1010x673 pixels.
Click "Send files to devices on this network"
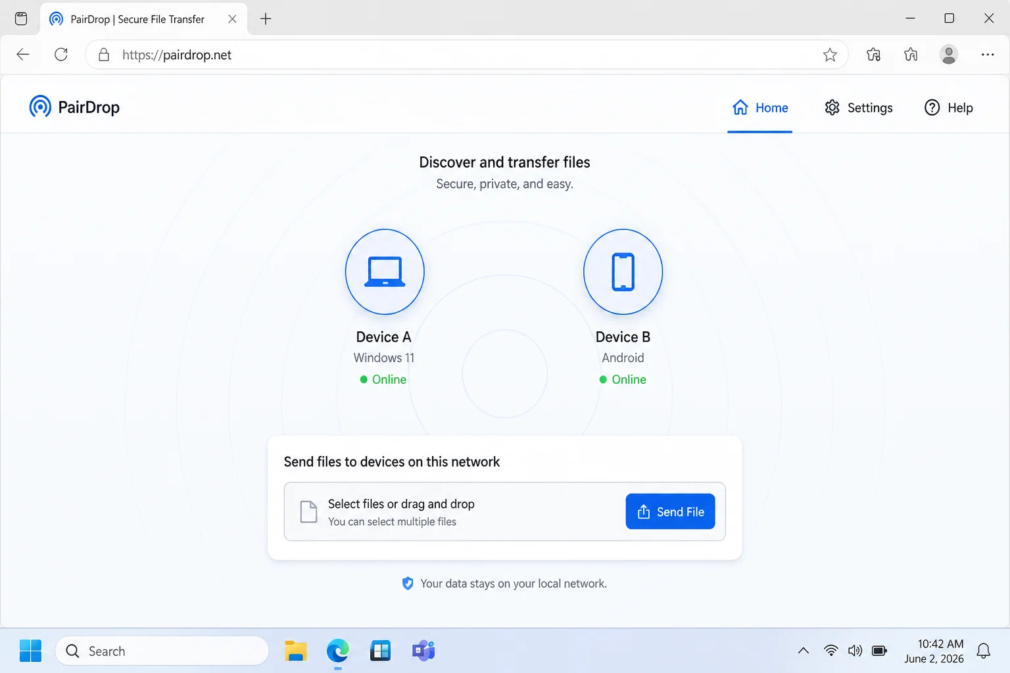click(x=391, y=462)
